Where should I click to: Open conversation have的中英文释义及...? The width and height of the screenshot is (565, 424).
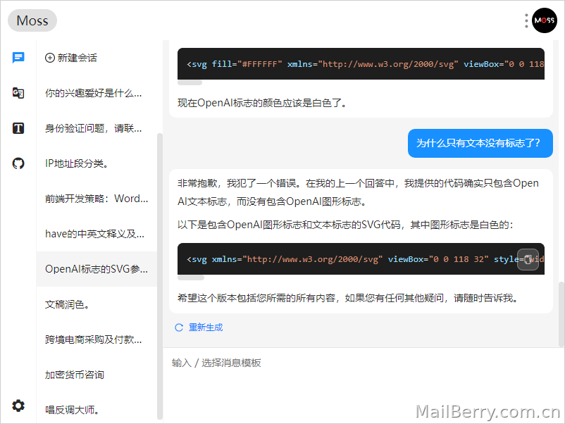click(97, 234)
